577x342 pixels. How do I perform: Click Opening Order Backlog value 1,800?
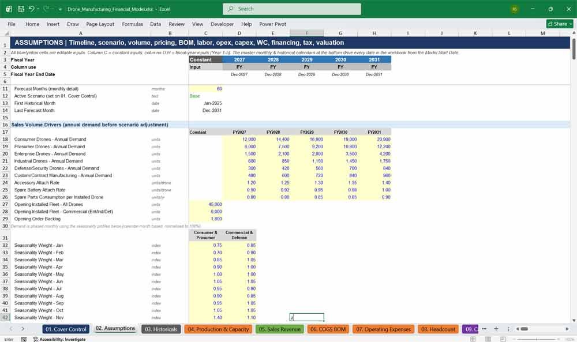click(x=206, y=219)
